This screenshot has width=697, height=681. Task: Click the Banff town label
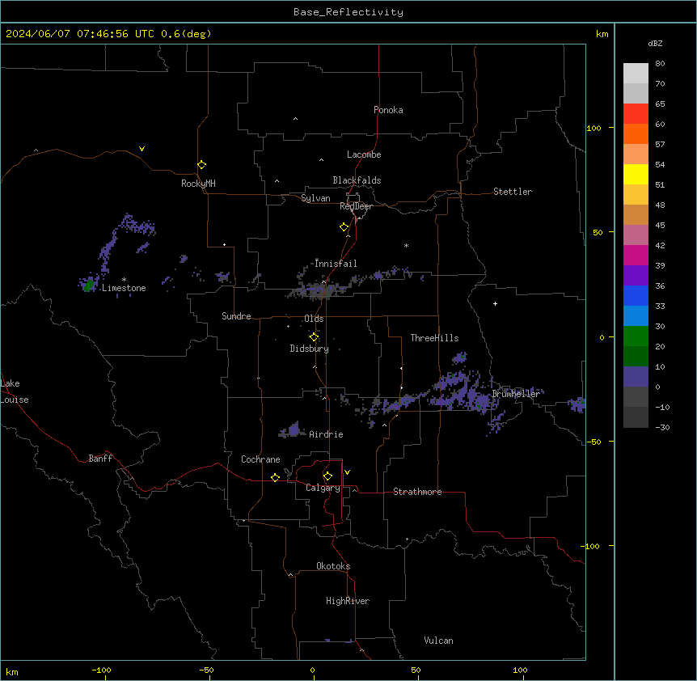pyautogui.click(x=100, y=459)
